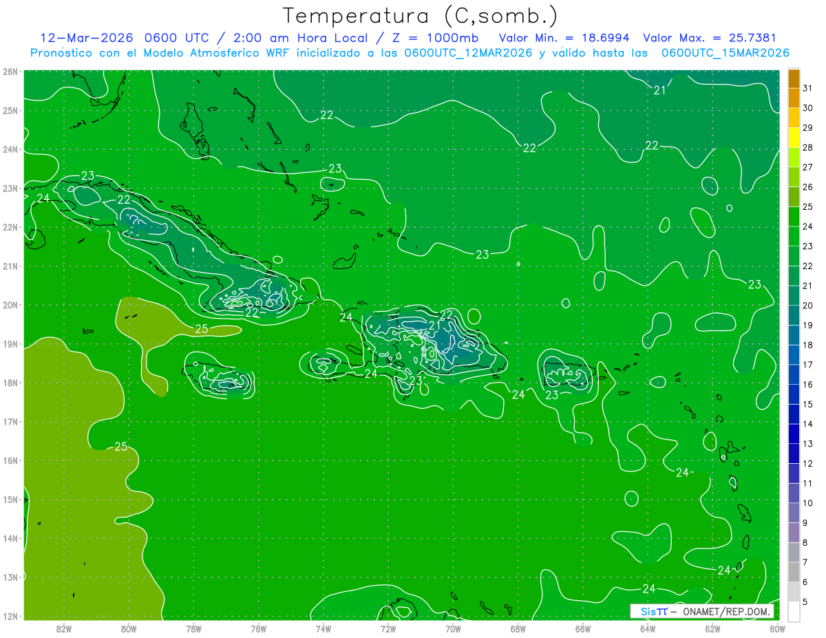Click the longitude label "76W"
This screenshot has width=826, height=638.
(x=258, y=628)
